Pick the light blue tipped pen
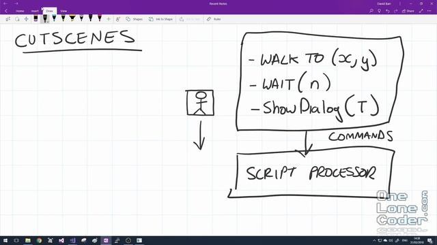This screenshot has width=437, height=245. click(x=54, y=18)
